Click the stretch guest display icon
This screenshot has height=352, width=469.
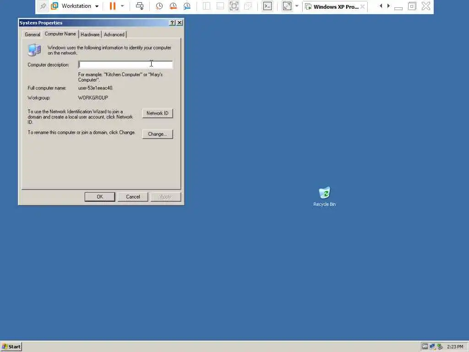click(287, 6)
